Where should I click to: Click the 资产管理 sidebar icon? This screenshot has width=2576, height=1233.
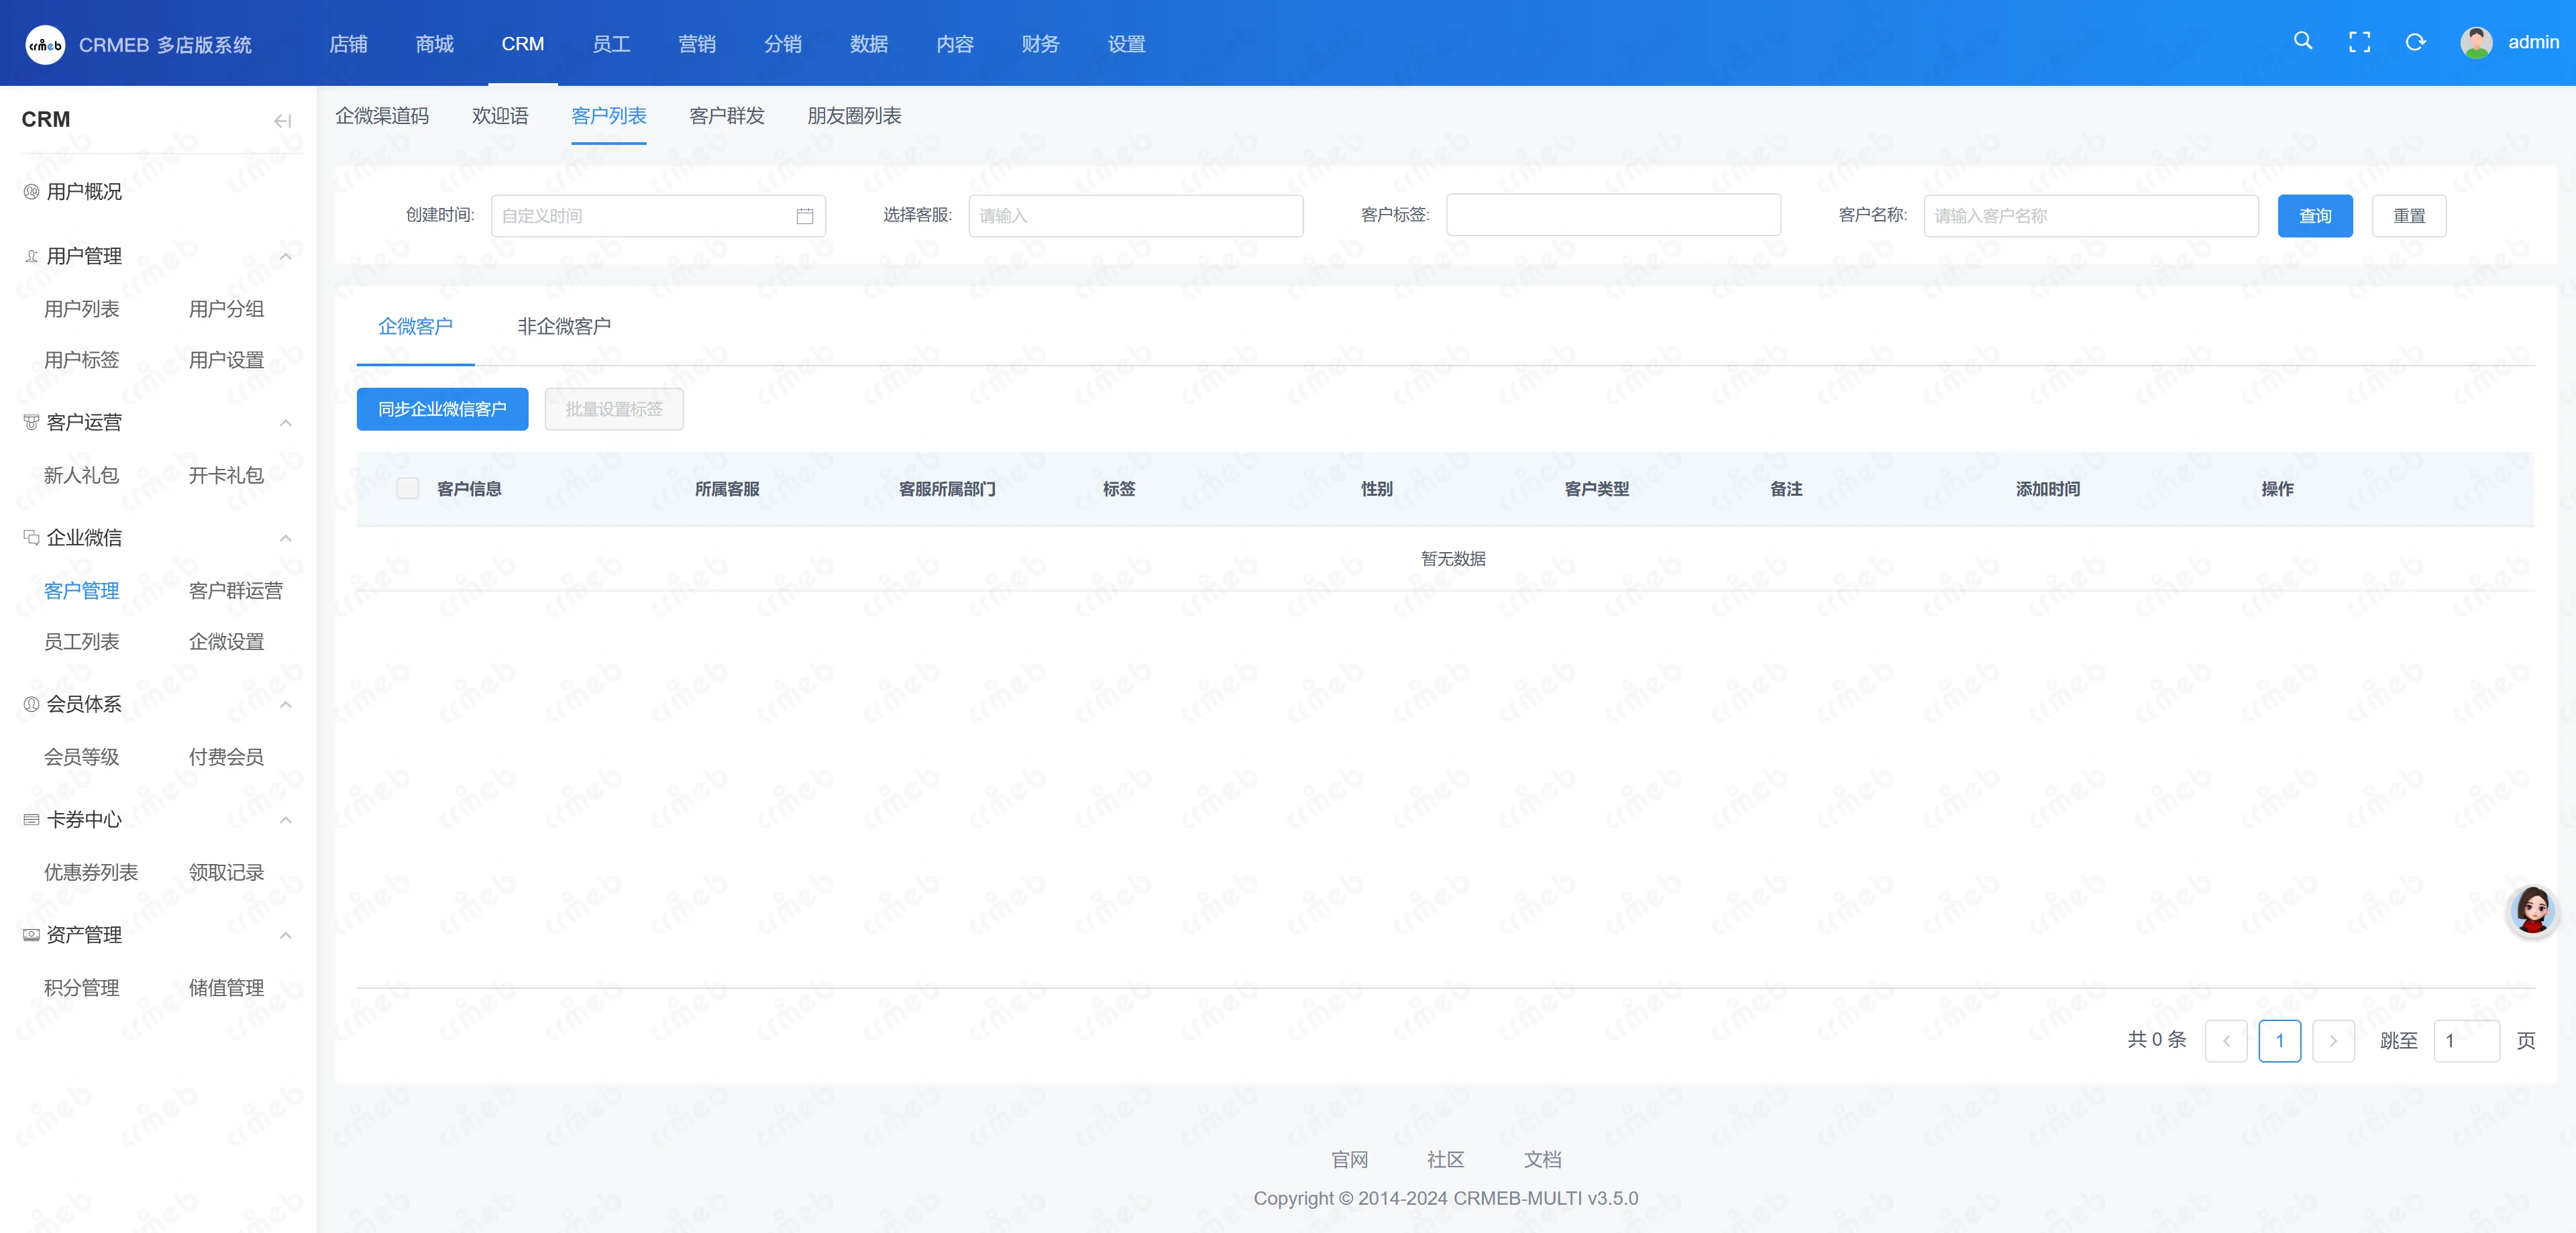click(x=31, y=935)
